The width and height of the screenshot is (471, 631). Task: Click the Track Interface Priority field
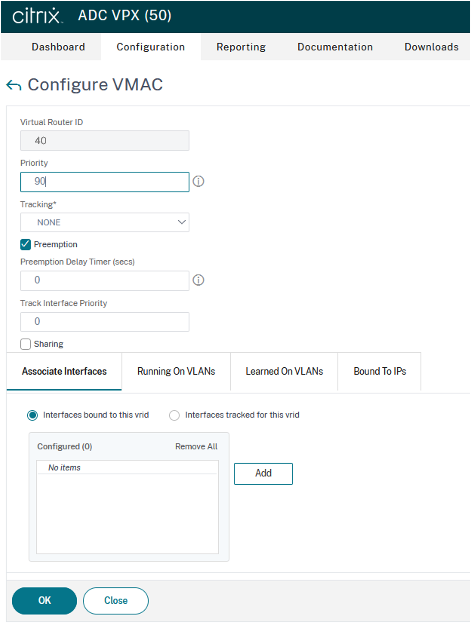(105, 322)
